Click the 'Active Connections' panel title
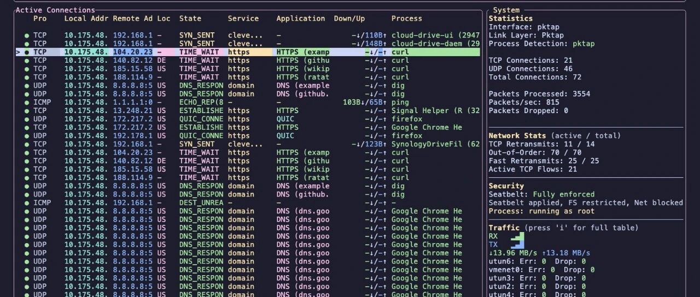This screenshot has width=700, height=297. pos(55,10)
